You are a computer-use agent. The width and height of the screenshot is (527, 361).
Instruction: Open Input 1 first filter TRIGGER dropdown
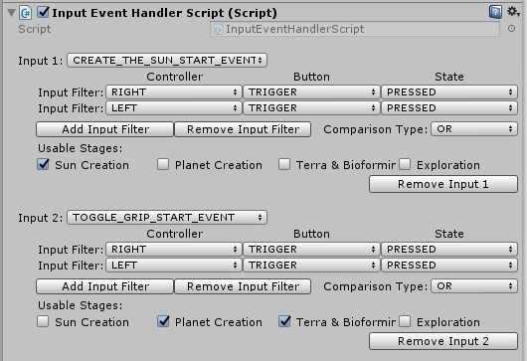(x=311, y=92)
